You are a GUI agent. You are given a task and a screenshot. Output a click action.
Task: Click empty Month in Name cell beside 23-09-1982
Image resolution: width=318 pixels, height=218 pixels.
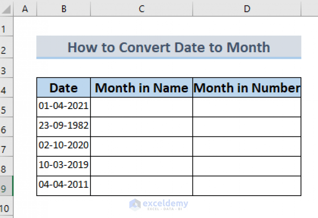point(141,127)
